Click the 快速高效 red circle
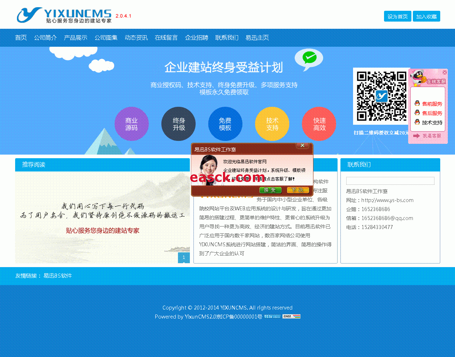 click(x=319, y=124)
